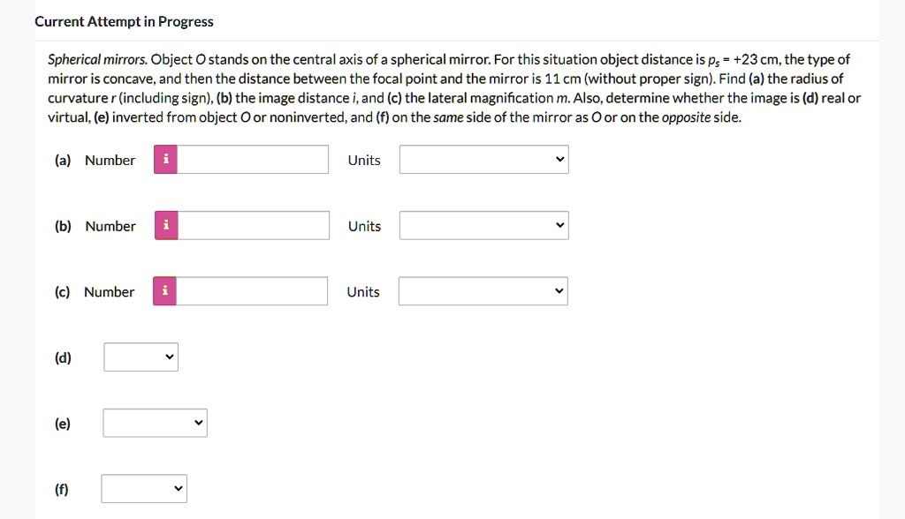This screenshot has height=519, width=905.
Task: Click the chevron on the (e) answer selector
Action: 198,423
